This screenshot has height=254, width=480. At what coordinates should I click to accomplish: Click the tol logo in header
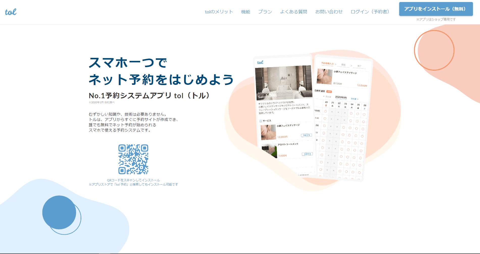(11, 12)
